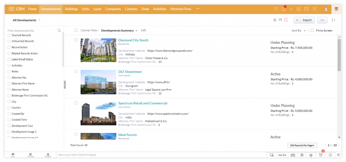Open the reminders alarm clock icon
This screenshot has height=162, width=346.
click(321, 155)
